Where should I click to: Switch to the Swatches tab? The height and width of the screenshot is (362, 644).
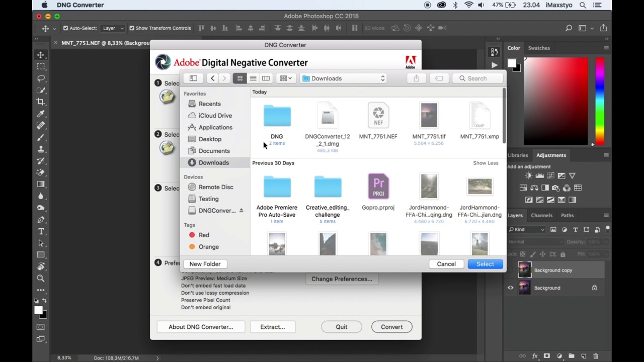(x=539, y=48)
